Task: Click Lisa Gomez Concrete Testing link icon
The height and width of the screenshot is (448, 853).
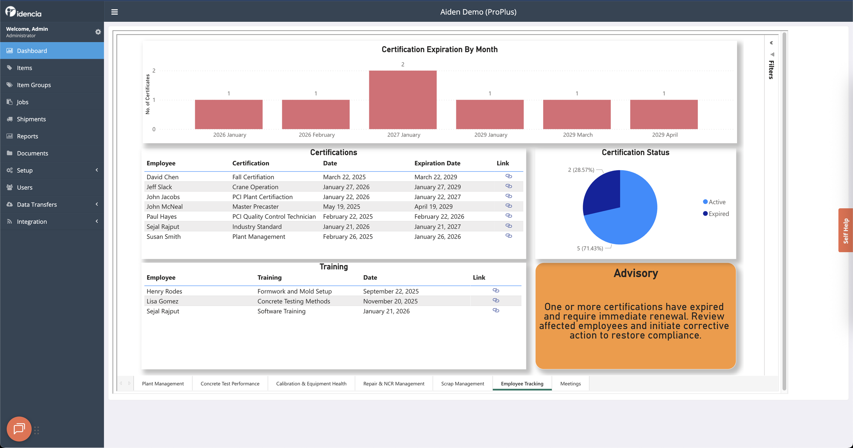Action: click(496, 300)
